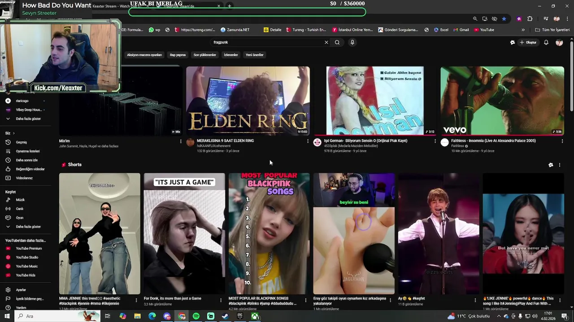Open the Işıl German video thumbnail
The width and height of the screenshot is (574, 322).
coord(375,101)
